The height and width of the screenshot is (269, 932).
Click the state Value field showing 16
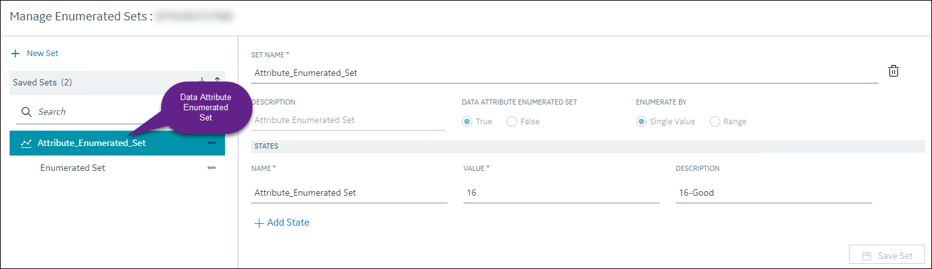click(x=561, y=193)
